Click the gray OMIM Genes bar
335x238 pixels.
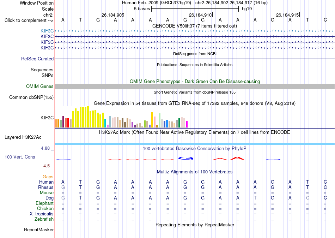(x=195, y=86)
